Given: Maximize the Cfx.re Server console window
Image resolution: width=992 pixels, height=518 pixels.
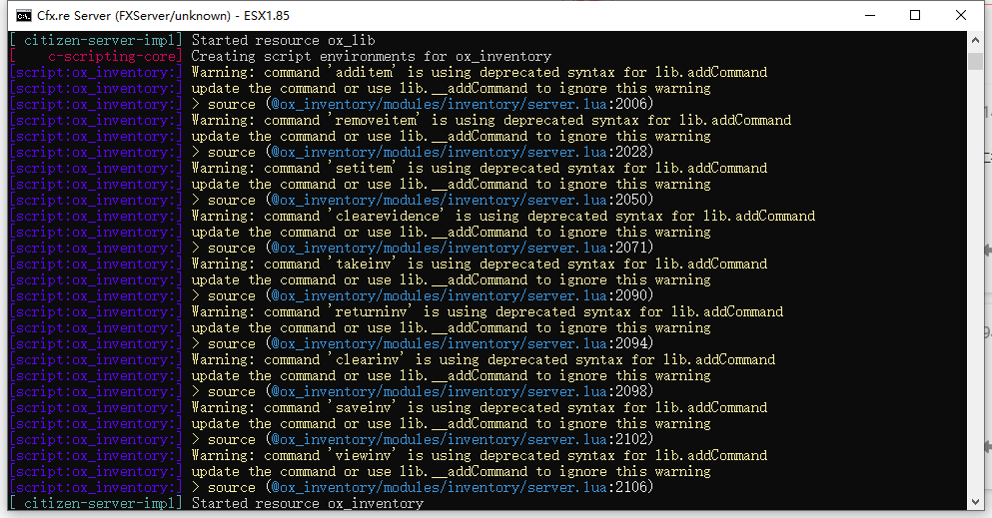Looking at the screenshot, I should 915,15.
